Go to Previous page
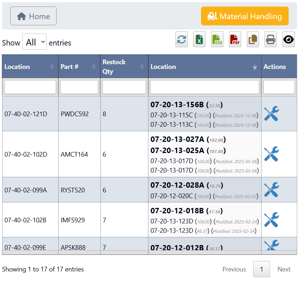 [x=234, y=269]
